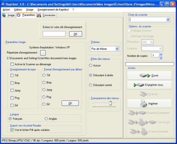Click the printer icon on Imprimer button
Viewport: 177px width, 144px height.
[x=144, y=103]
